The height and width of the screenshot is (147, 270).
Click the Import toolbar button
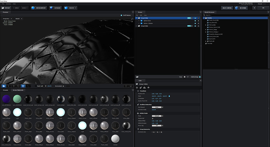pyautogui.click(x=6, y=8)
